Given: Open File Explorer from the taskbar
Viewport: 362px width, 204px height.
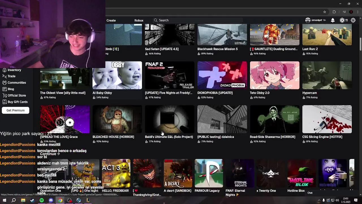Looking at the screenshot, I should pyautogui.click(x=23, y=200).
